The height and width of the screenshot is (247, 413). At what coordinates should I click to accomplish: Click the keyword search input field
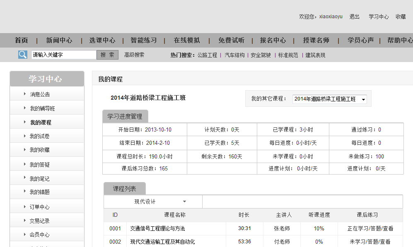64,55
